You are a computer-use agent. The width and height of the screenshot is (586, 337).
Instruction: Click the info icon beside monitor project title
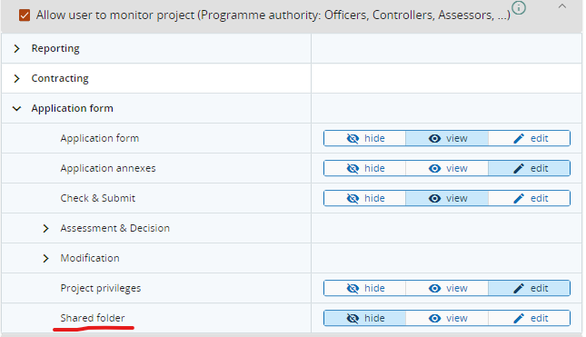519,7
